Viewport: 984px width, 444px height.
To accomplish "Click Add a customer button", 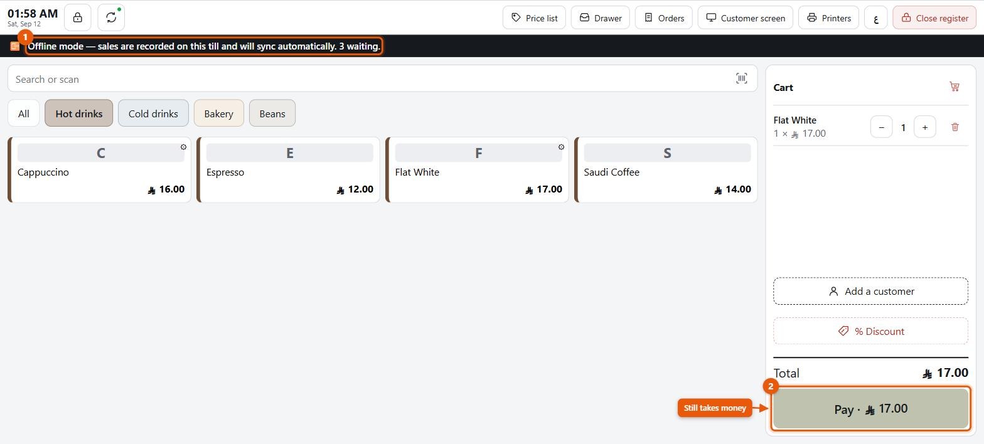I will (870, 291).
